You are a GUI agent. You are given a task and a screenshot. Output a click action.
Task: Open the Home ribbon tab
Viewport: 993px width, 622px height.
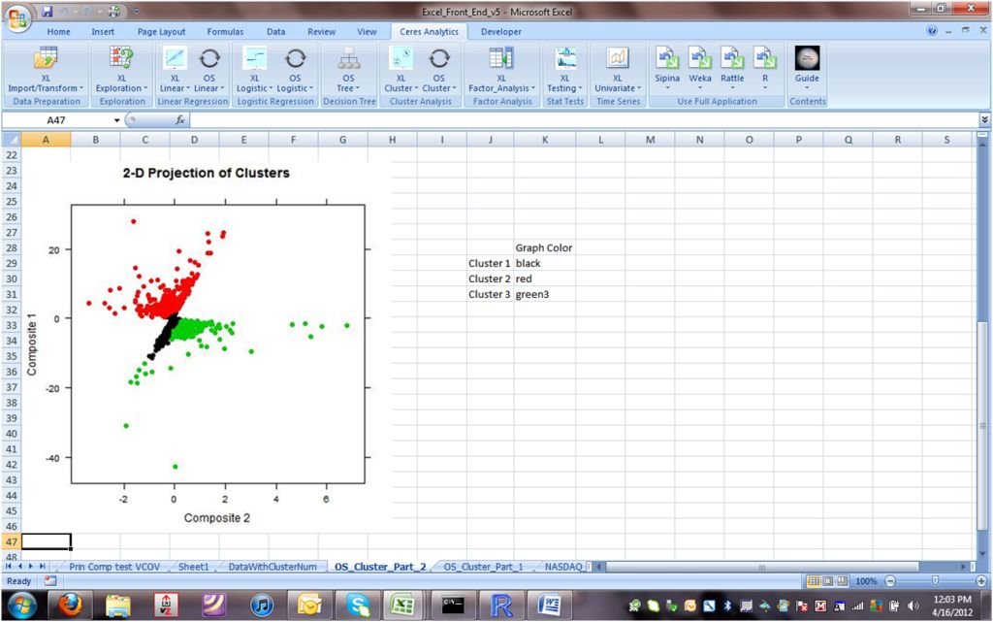point(58,32)
